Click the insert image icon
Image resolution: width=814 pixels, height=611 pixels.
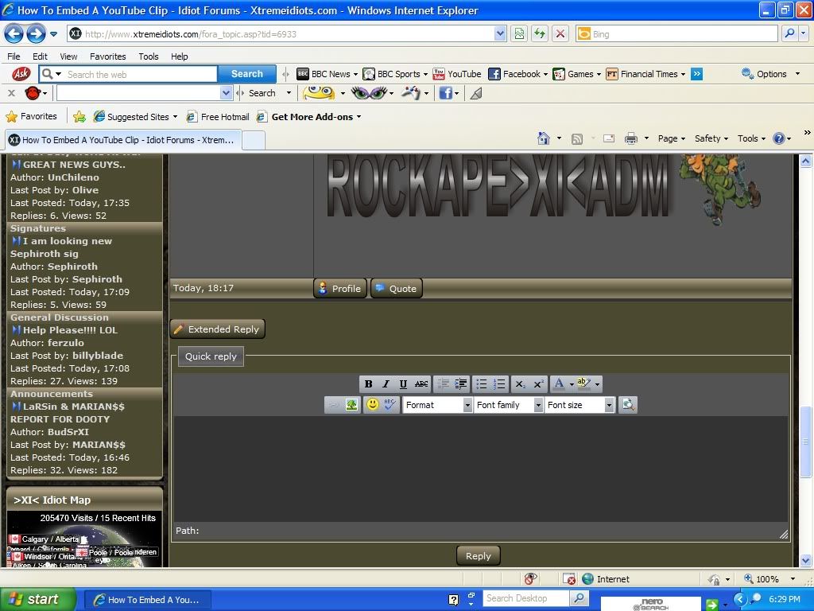pyautogui.click(x=351, y=405)
